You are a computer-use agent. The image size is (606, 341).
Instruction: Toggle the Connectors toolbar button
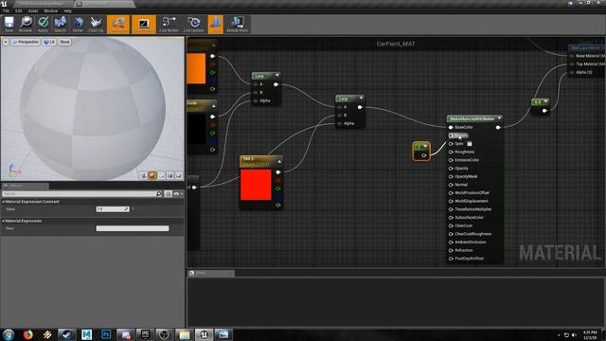tap(118, 24)
